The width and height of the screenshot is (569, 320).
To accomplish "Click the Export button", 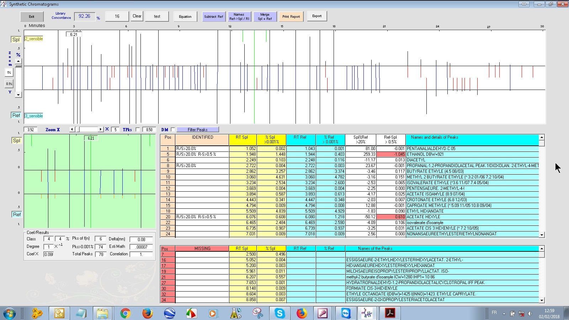I will (317, 16).
